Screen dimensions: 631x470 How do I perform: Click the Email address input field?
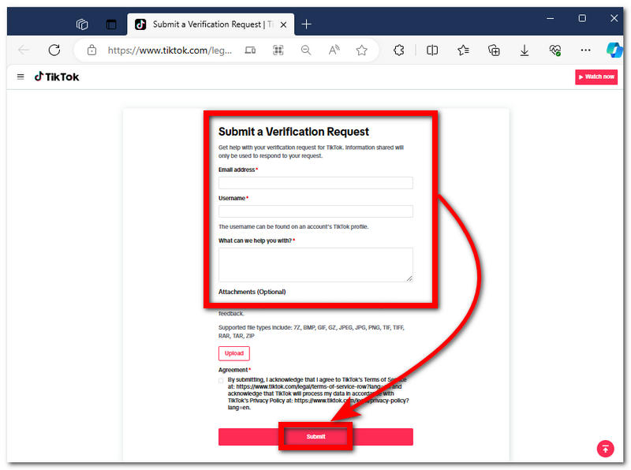[x=315, y=183]
